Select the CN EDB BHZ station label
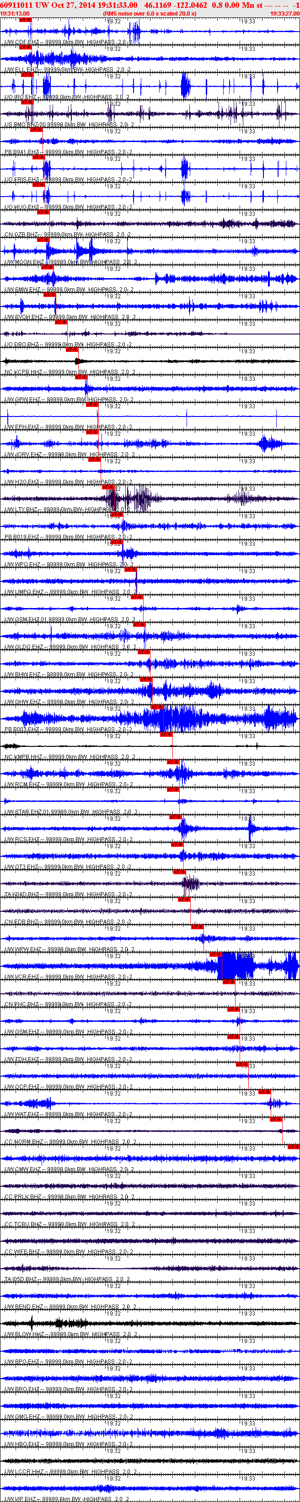This screenshot has height=1502, width=300. point(67,922)
